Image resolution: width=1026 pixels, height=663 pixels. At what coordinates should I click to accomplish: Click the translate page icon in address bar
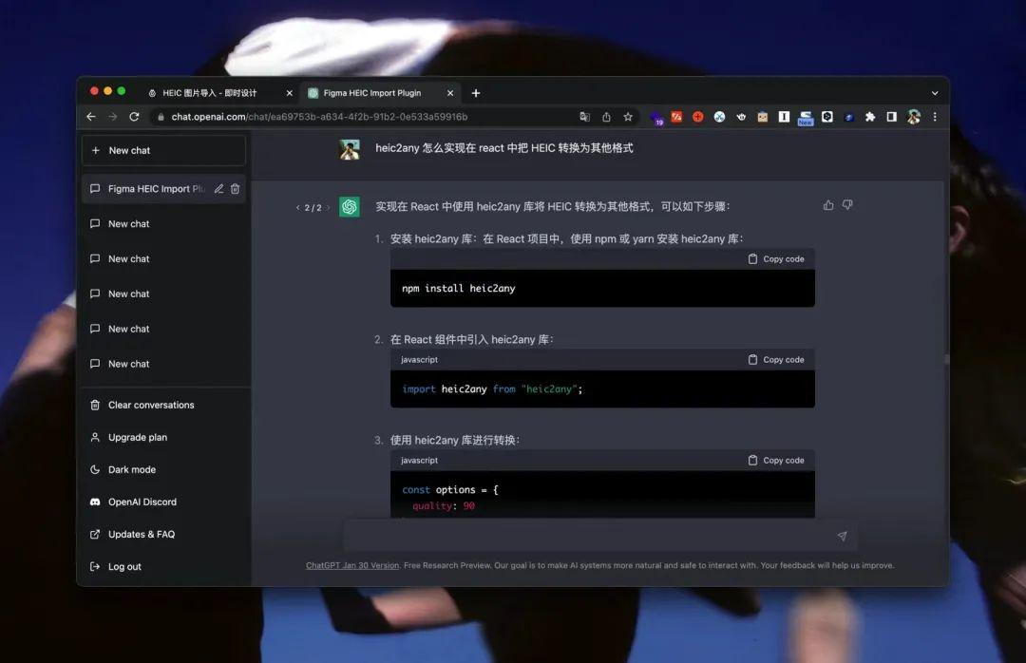click(584, 117)
